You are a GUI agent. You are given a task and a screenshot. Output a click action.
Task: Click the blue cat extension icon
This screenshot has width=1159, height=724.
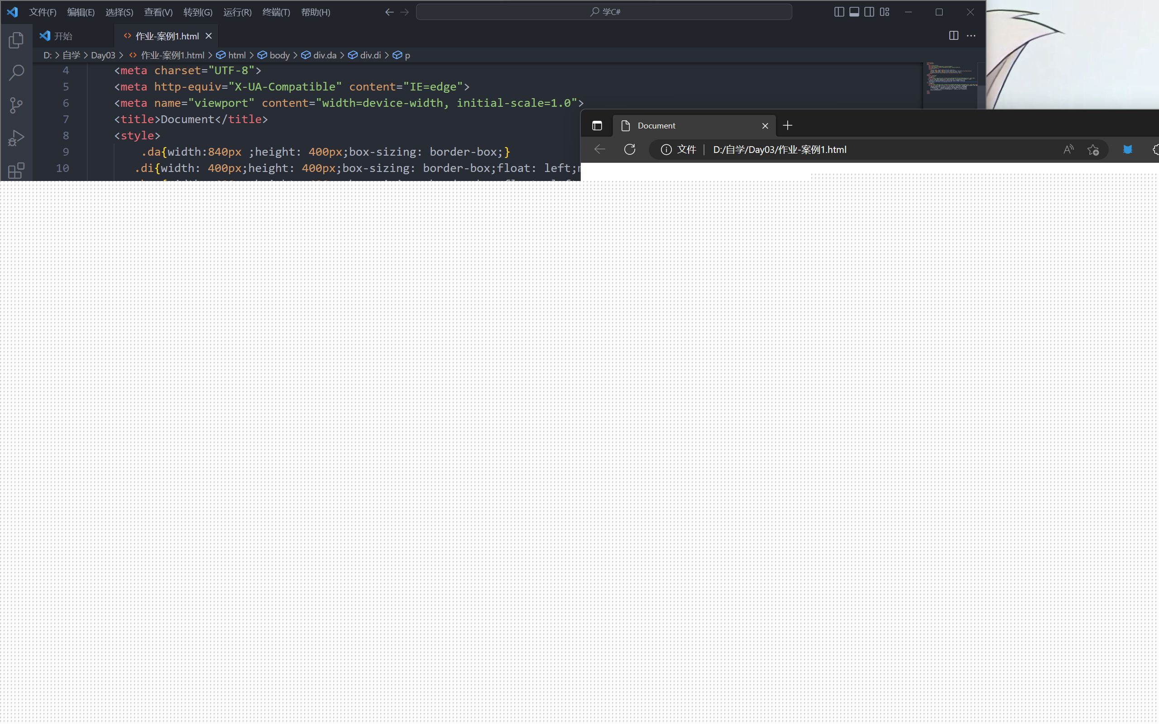point(1127,149)
